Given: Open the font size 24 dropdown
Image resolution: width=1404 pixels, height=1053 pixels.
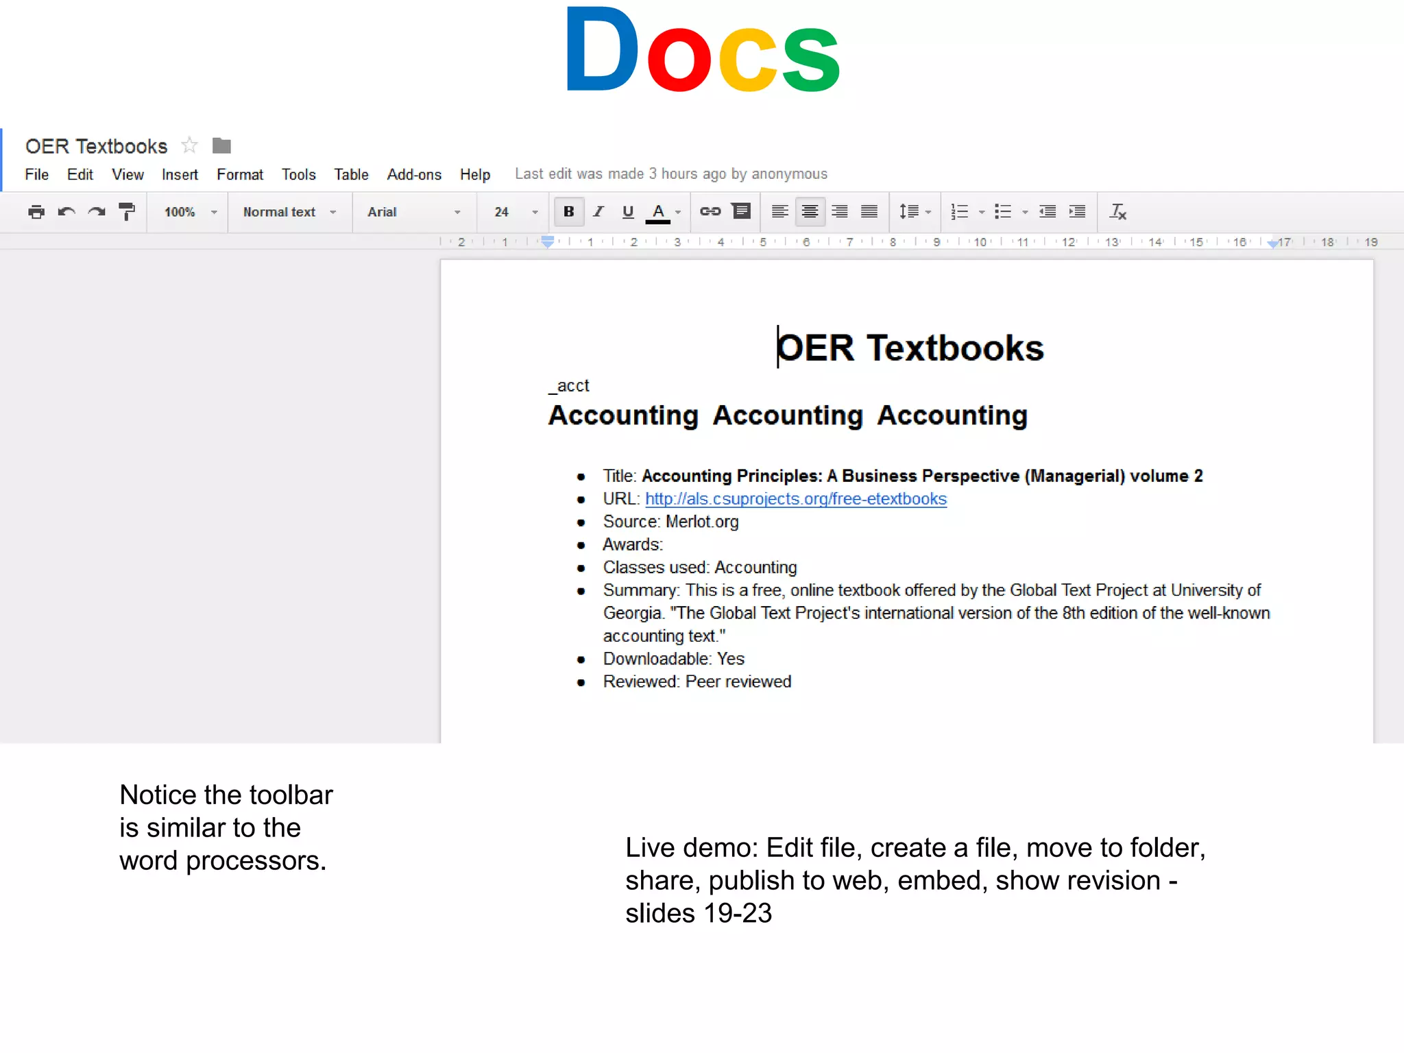Looking at the screenshot, I should [516, 213].
